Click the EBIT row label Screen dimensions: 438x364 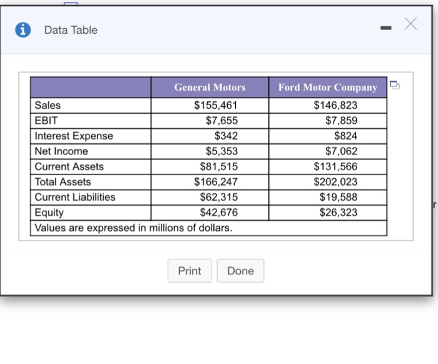coord(46,121)
